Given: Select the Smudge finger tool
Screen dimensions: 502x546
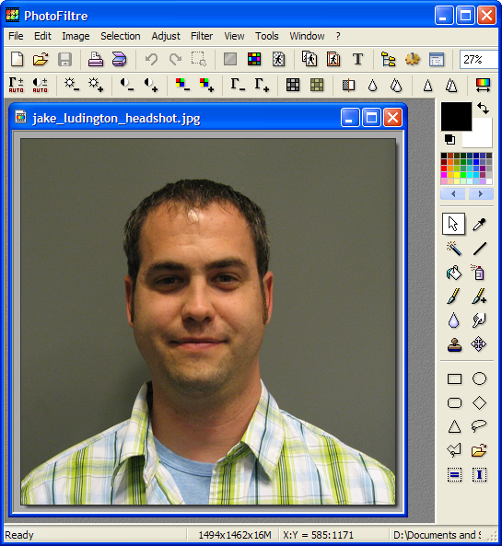Looking at the screenshot, I should point(479,320).
